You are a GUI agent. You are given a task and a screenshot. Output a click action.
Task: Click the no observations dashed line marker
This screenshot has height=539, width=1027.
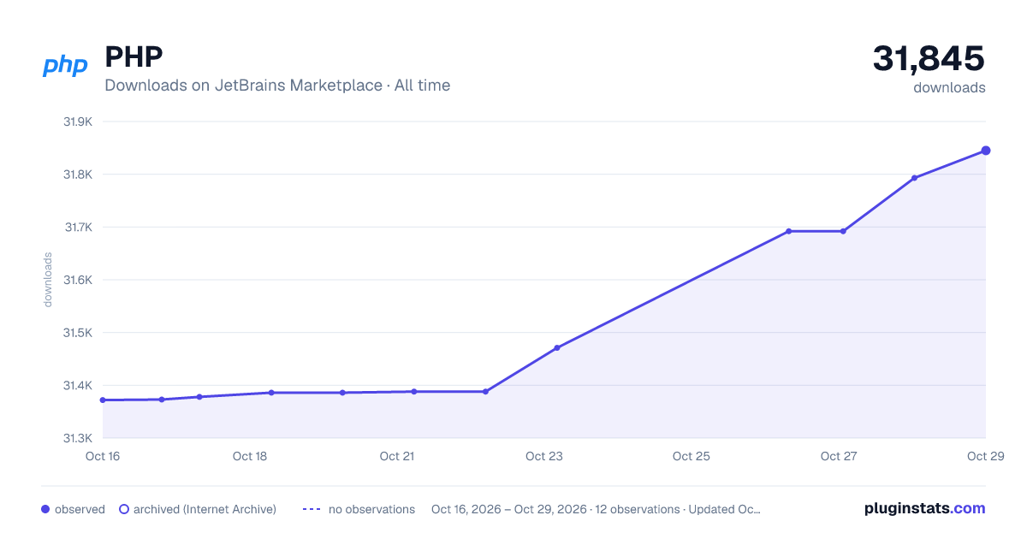[x=312, y=509]
